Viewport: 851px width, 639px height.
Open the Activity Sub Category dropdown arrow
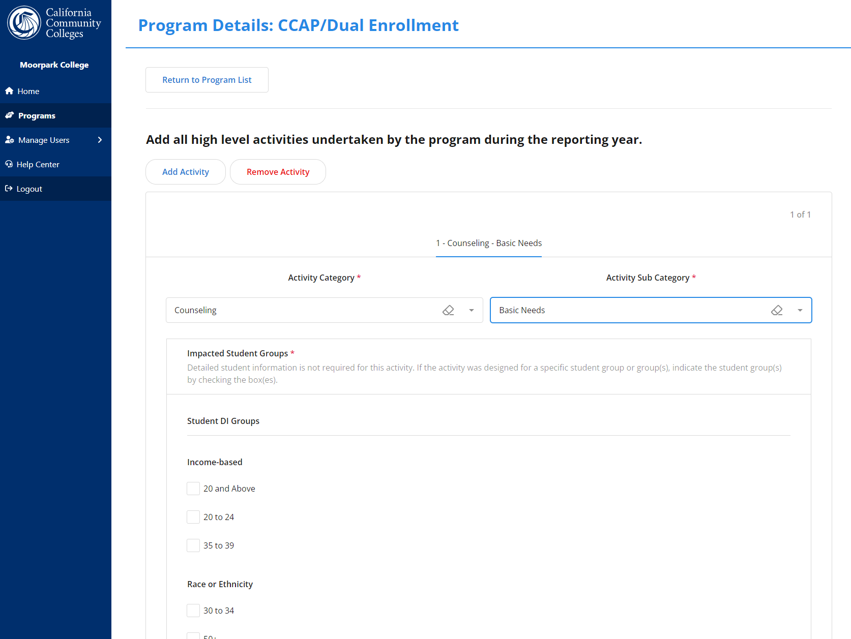click(800, 310)
